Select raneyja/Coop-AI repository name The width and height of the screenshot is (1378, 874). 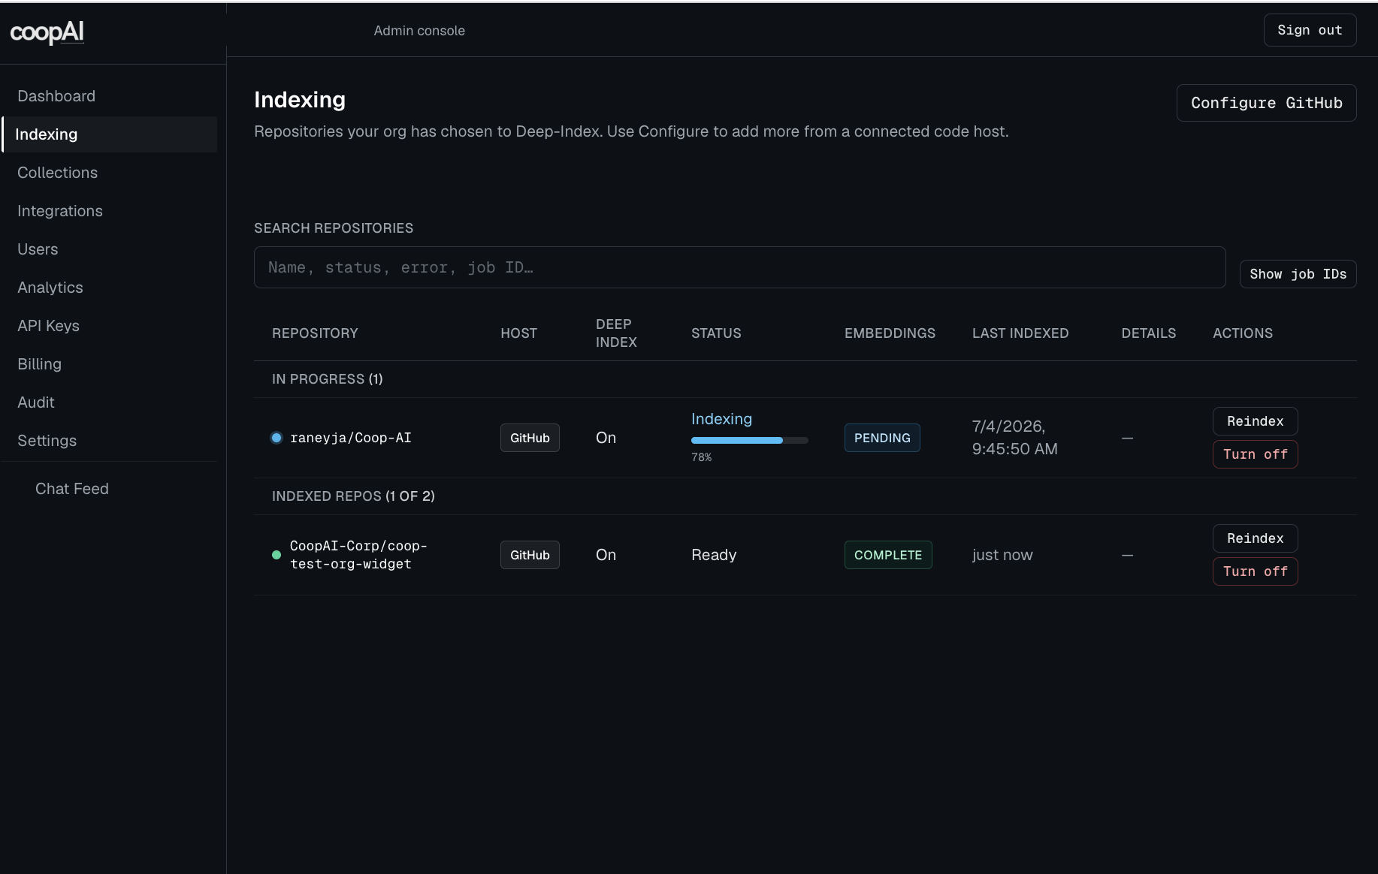tap(351, 438)
